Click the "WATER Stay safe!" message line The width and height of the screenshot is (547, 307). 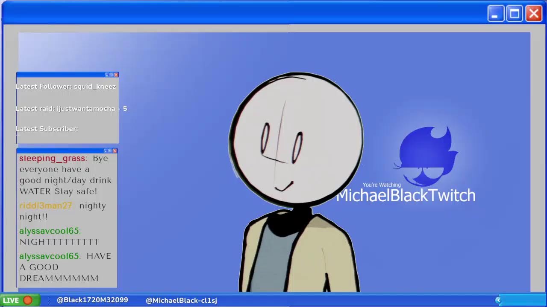pos(58,191)
